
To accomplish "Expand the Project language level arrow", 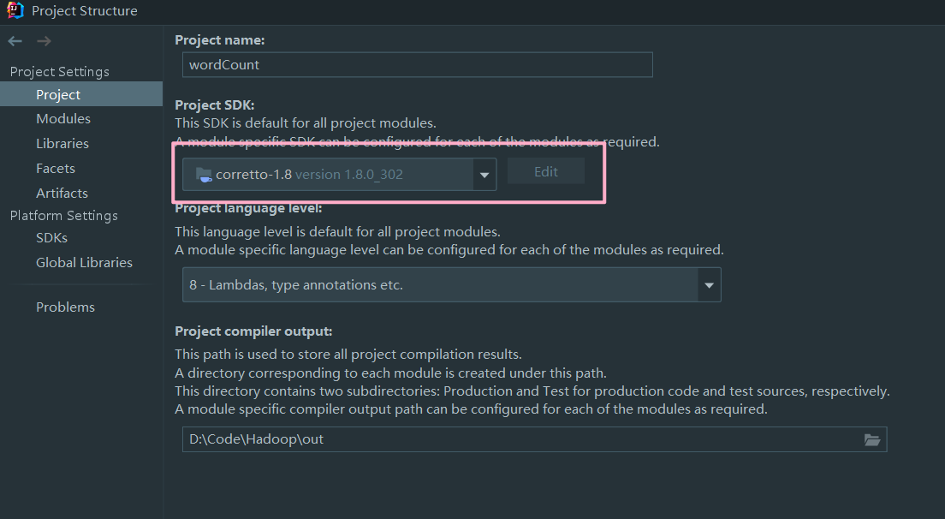I will pos(709,285).
